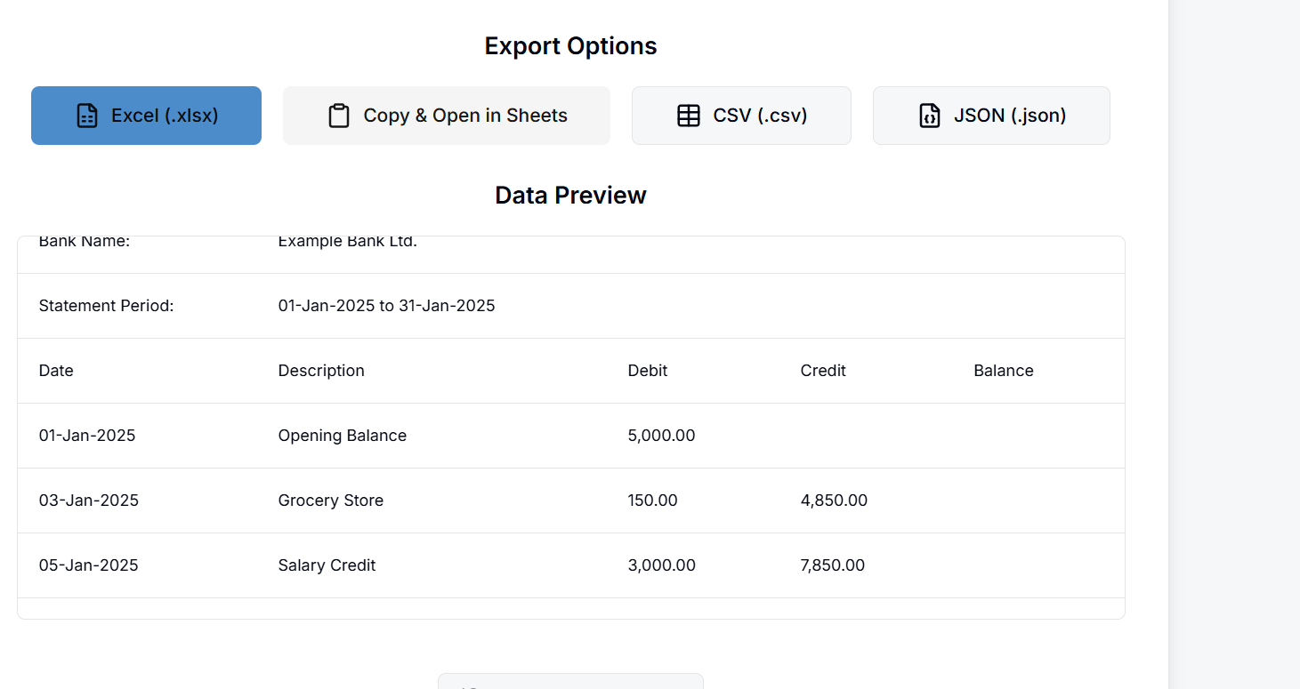This screenshot has height=689, width=1300.
Task: Click the Date column header
Action: coord(55,370)
